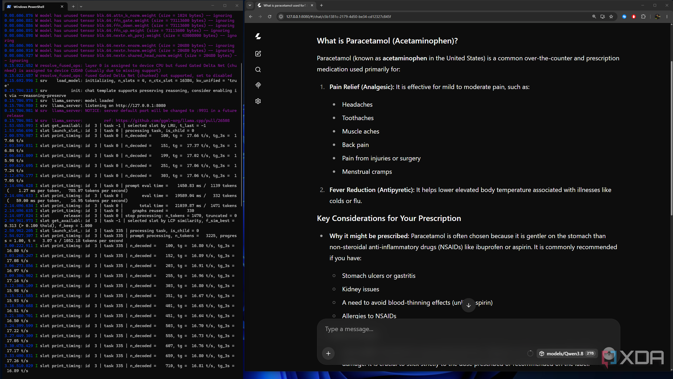This screenshot has width=673, height=379.
Task: Click the 'Muscle aches' bullet item
Action: click(x=360, y=131)
